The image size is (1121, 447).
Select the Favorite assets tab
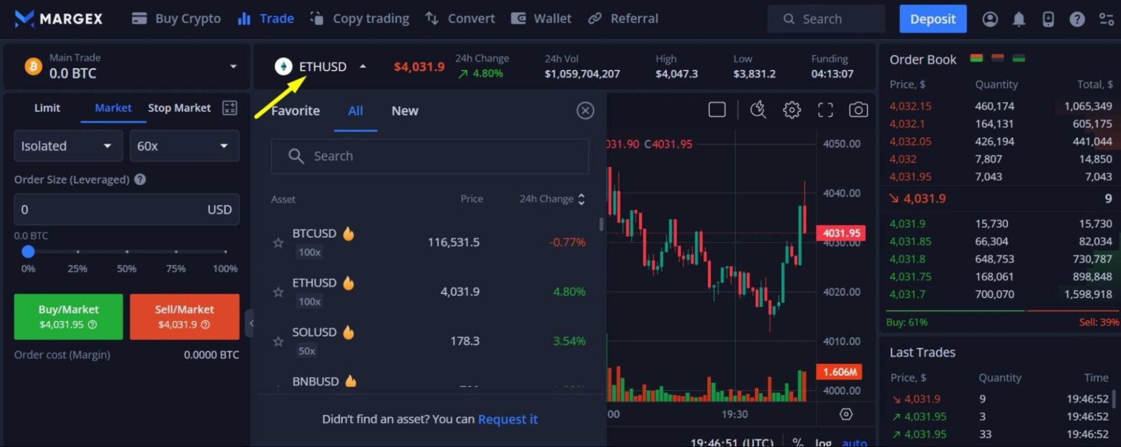click(x=295, y=111)
